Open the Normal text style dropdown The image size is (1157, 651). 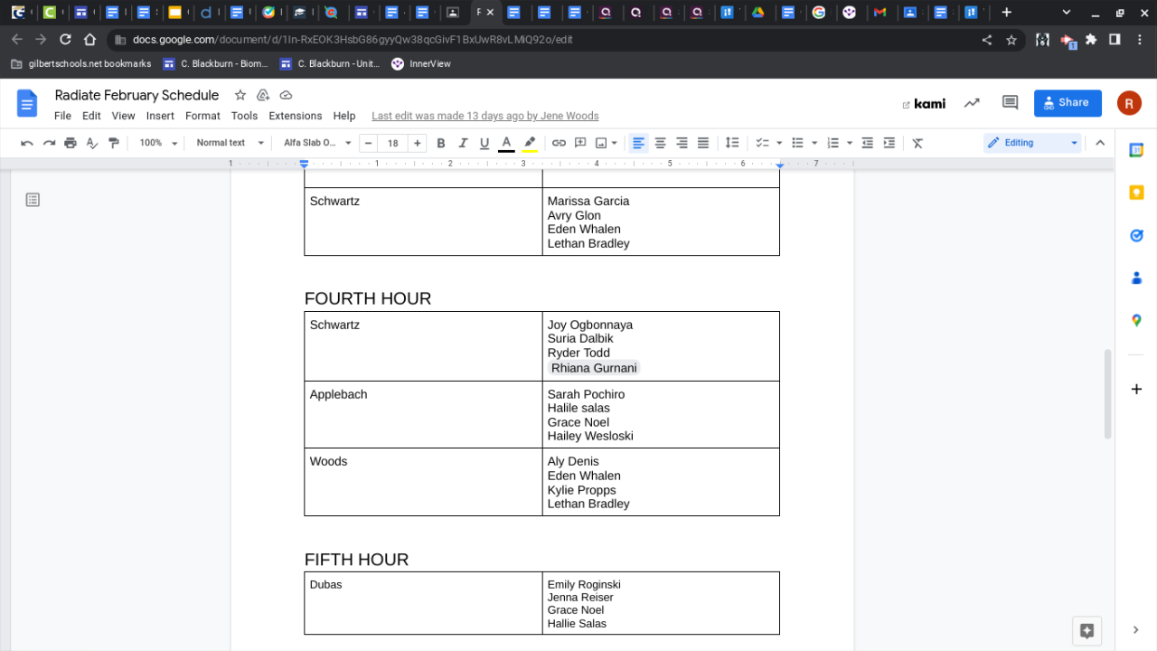pos(230,143)
